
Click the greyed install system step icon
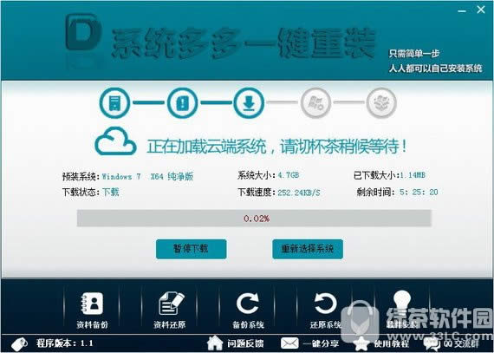[315, 102]
